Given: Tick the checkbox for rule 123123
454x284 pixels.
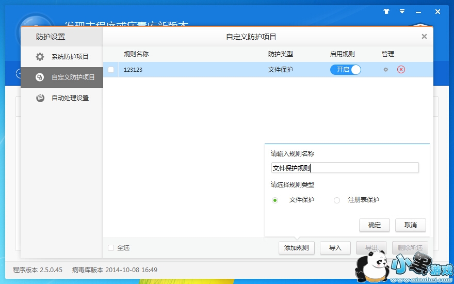Looking at the screenshot, I should 111,70.
